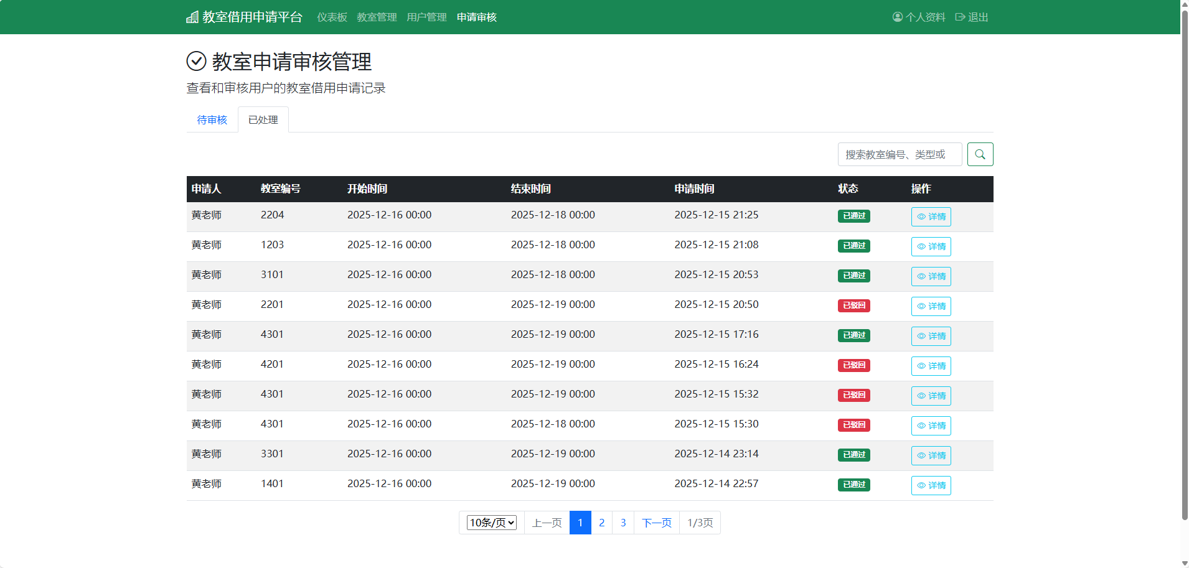View 详情 for row applied 2025-12-15 15:32

coord(931,396)
